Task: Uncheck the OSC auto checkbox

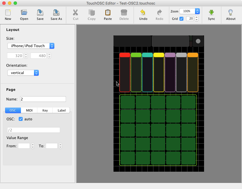Action: click(21, 119)
